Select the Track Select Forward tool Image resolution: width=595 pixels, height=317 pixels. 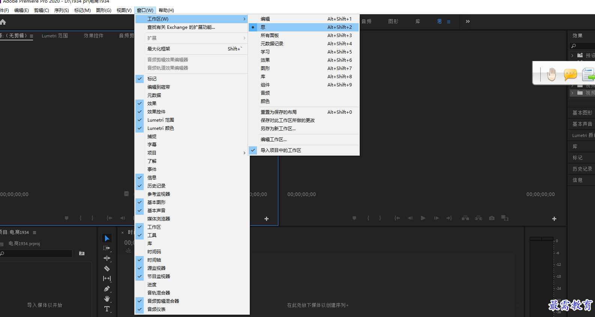tap(107, 249)
